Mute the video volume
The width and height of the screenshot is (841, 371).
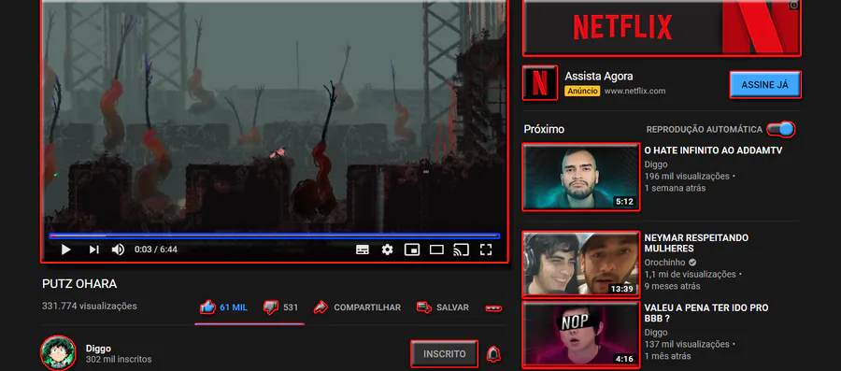[x=118, y=250]
